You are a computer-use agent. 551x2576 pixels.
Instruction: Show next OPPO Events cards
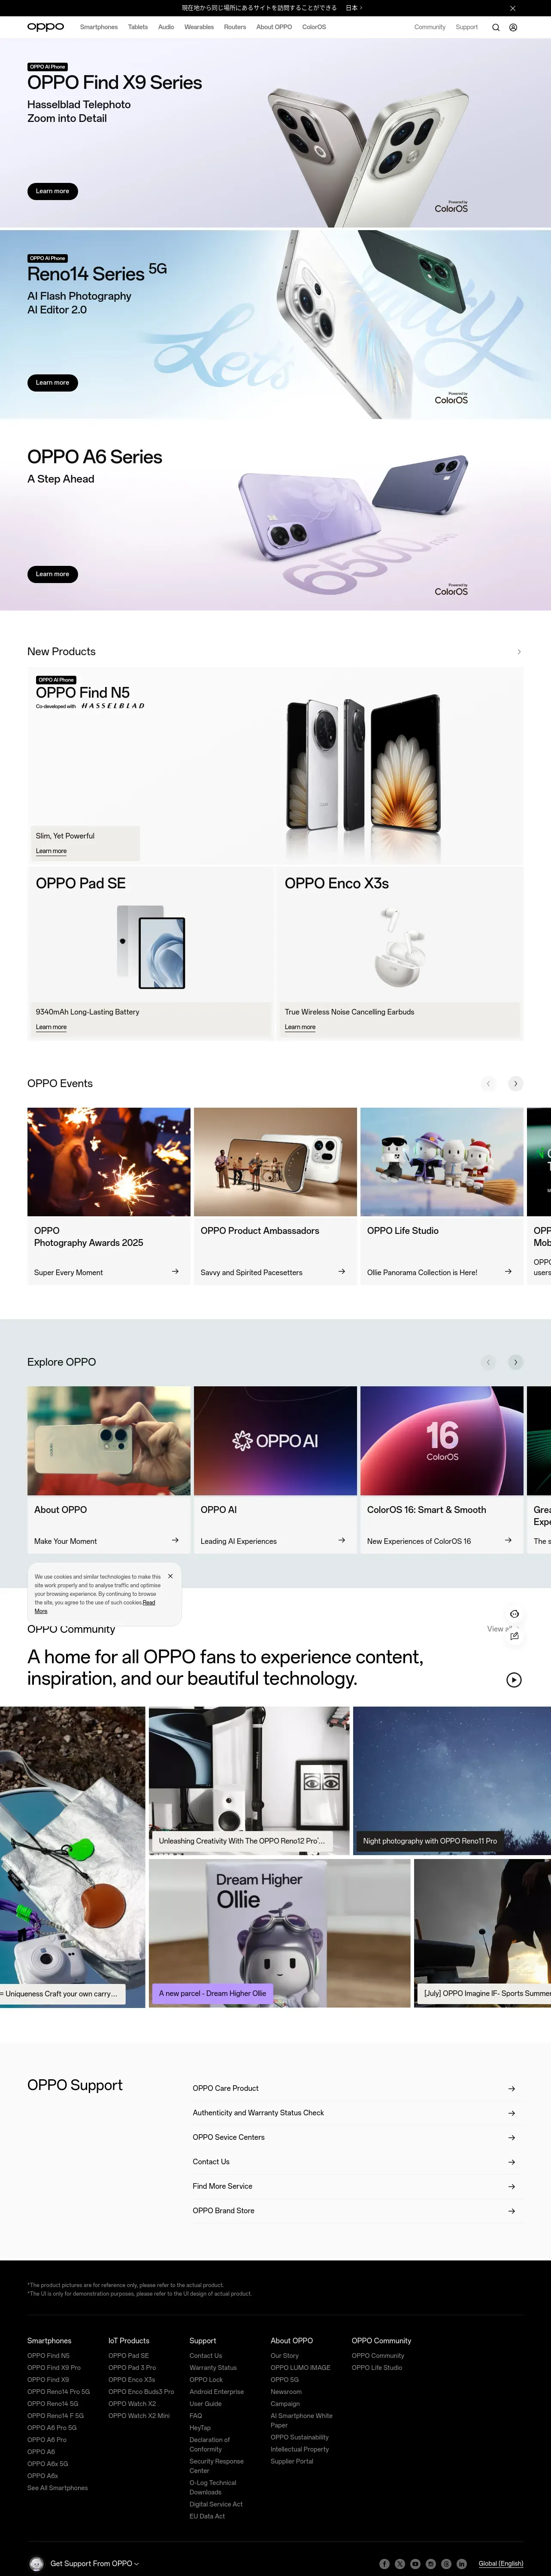click(516, 1084)
